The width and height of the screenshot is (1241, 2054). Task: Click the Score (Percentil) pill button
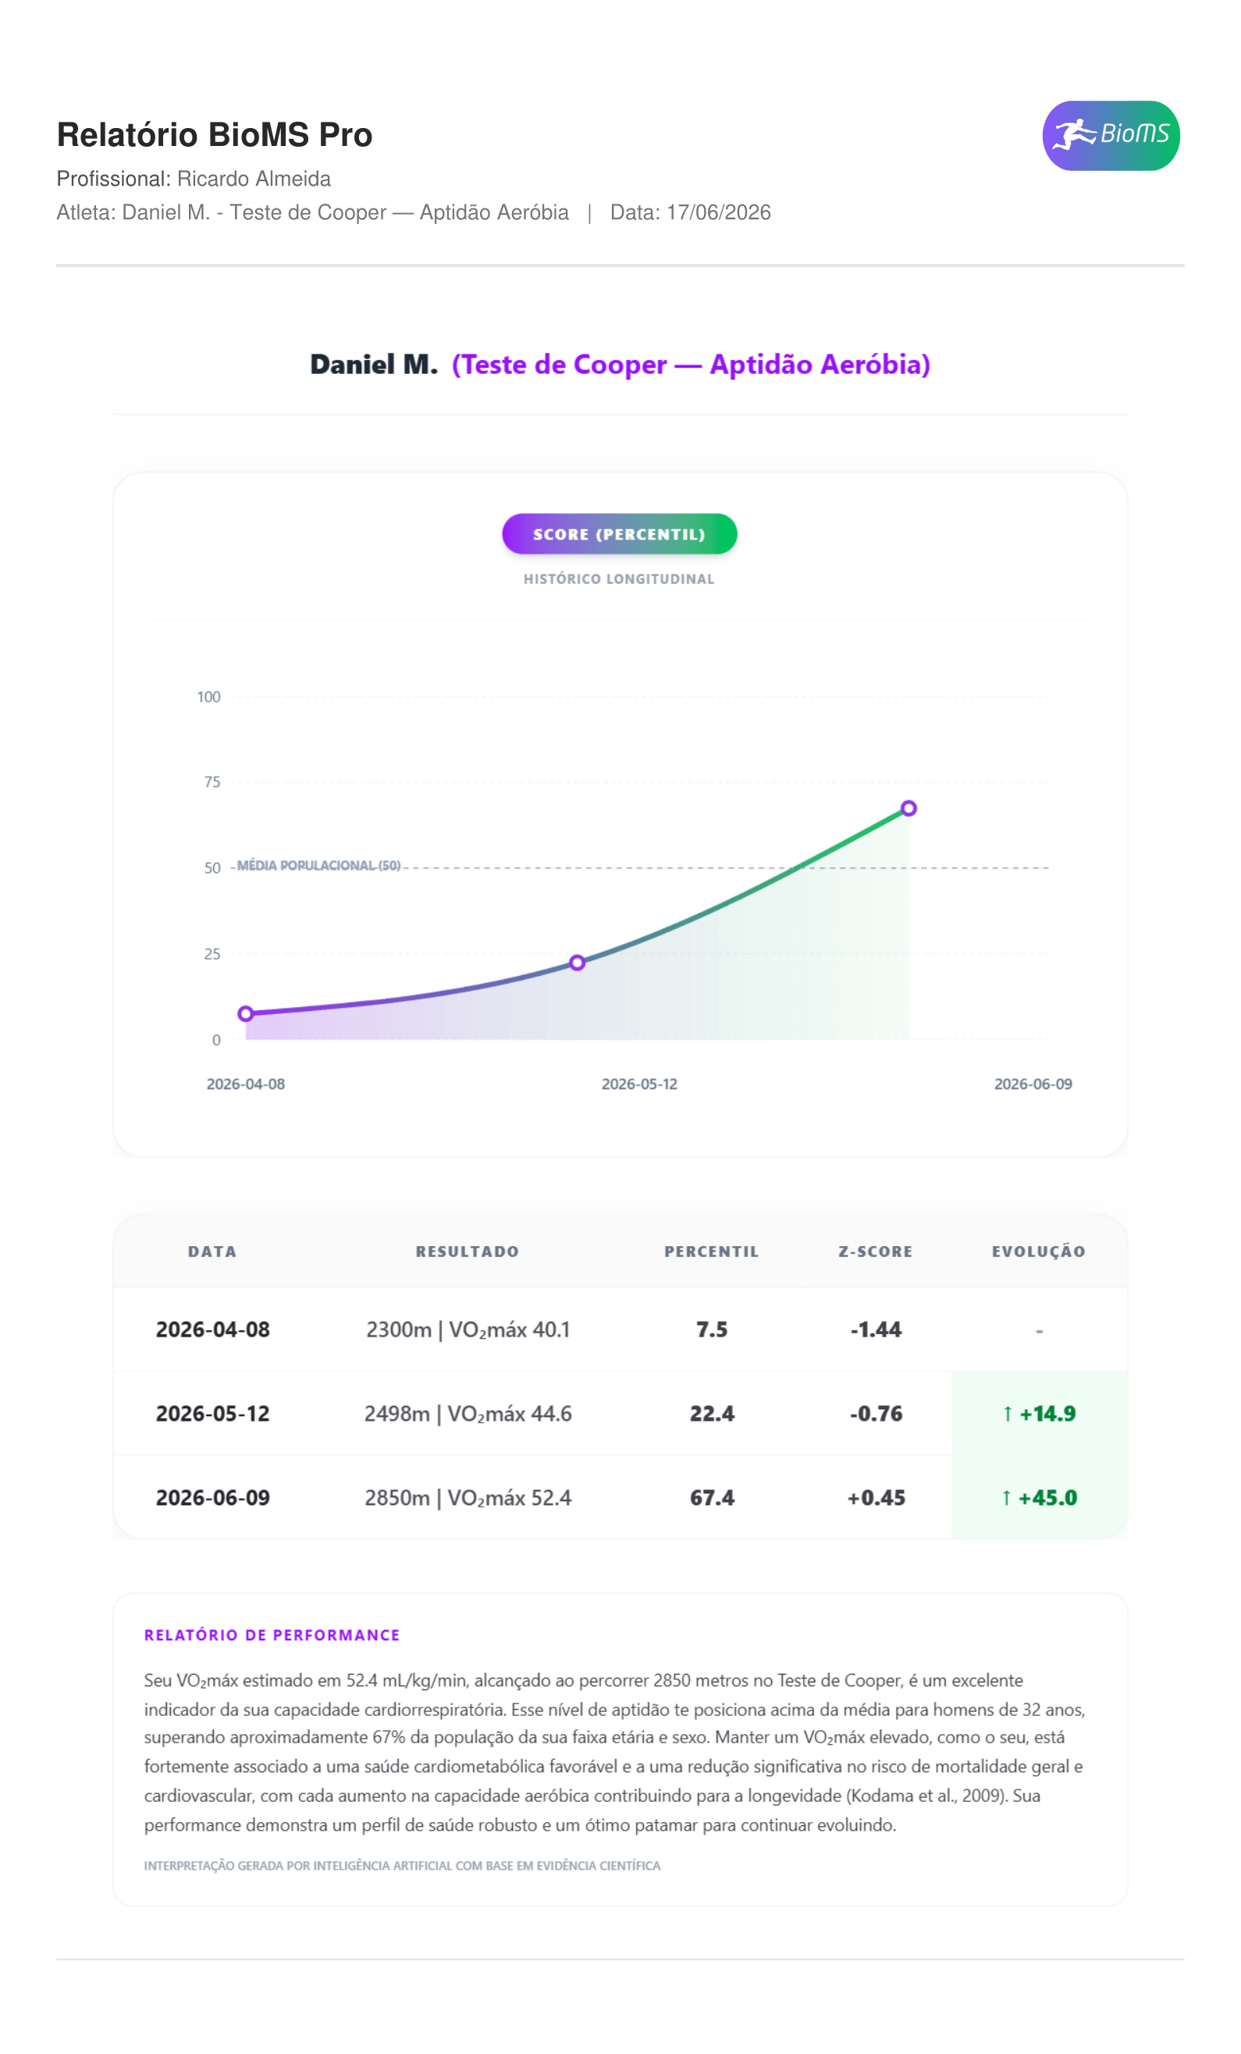coord(619,533)
